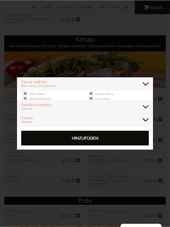Add Kebap-Box using its plus icon
170x227 pixels.
tap(160, 160)
